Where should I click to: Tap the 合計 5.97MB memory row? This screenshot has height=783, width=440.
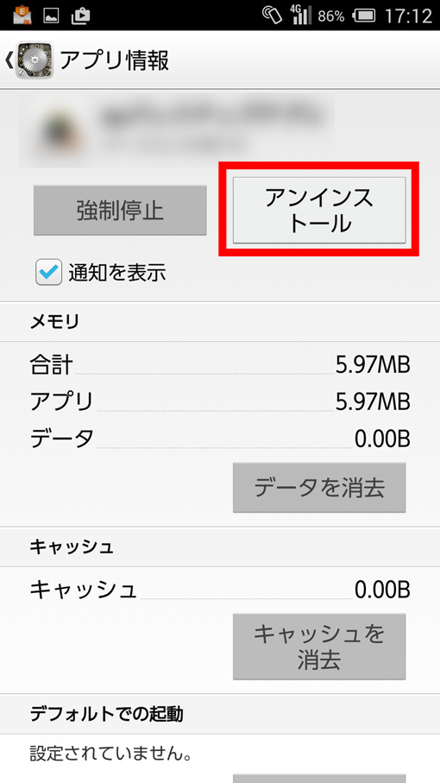pos(220,364)
